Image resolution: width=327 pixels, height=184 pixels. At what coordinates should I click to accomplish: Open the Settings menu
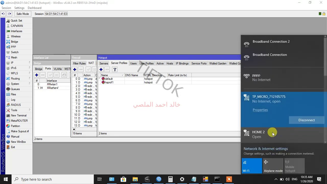pyautogui.click(x=19, y=8)
